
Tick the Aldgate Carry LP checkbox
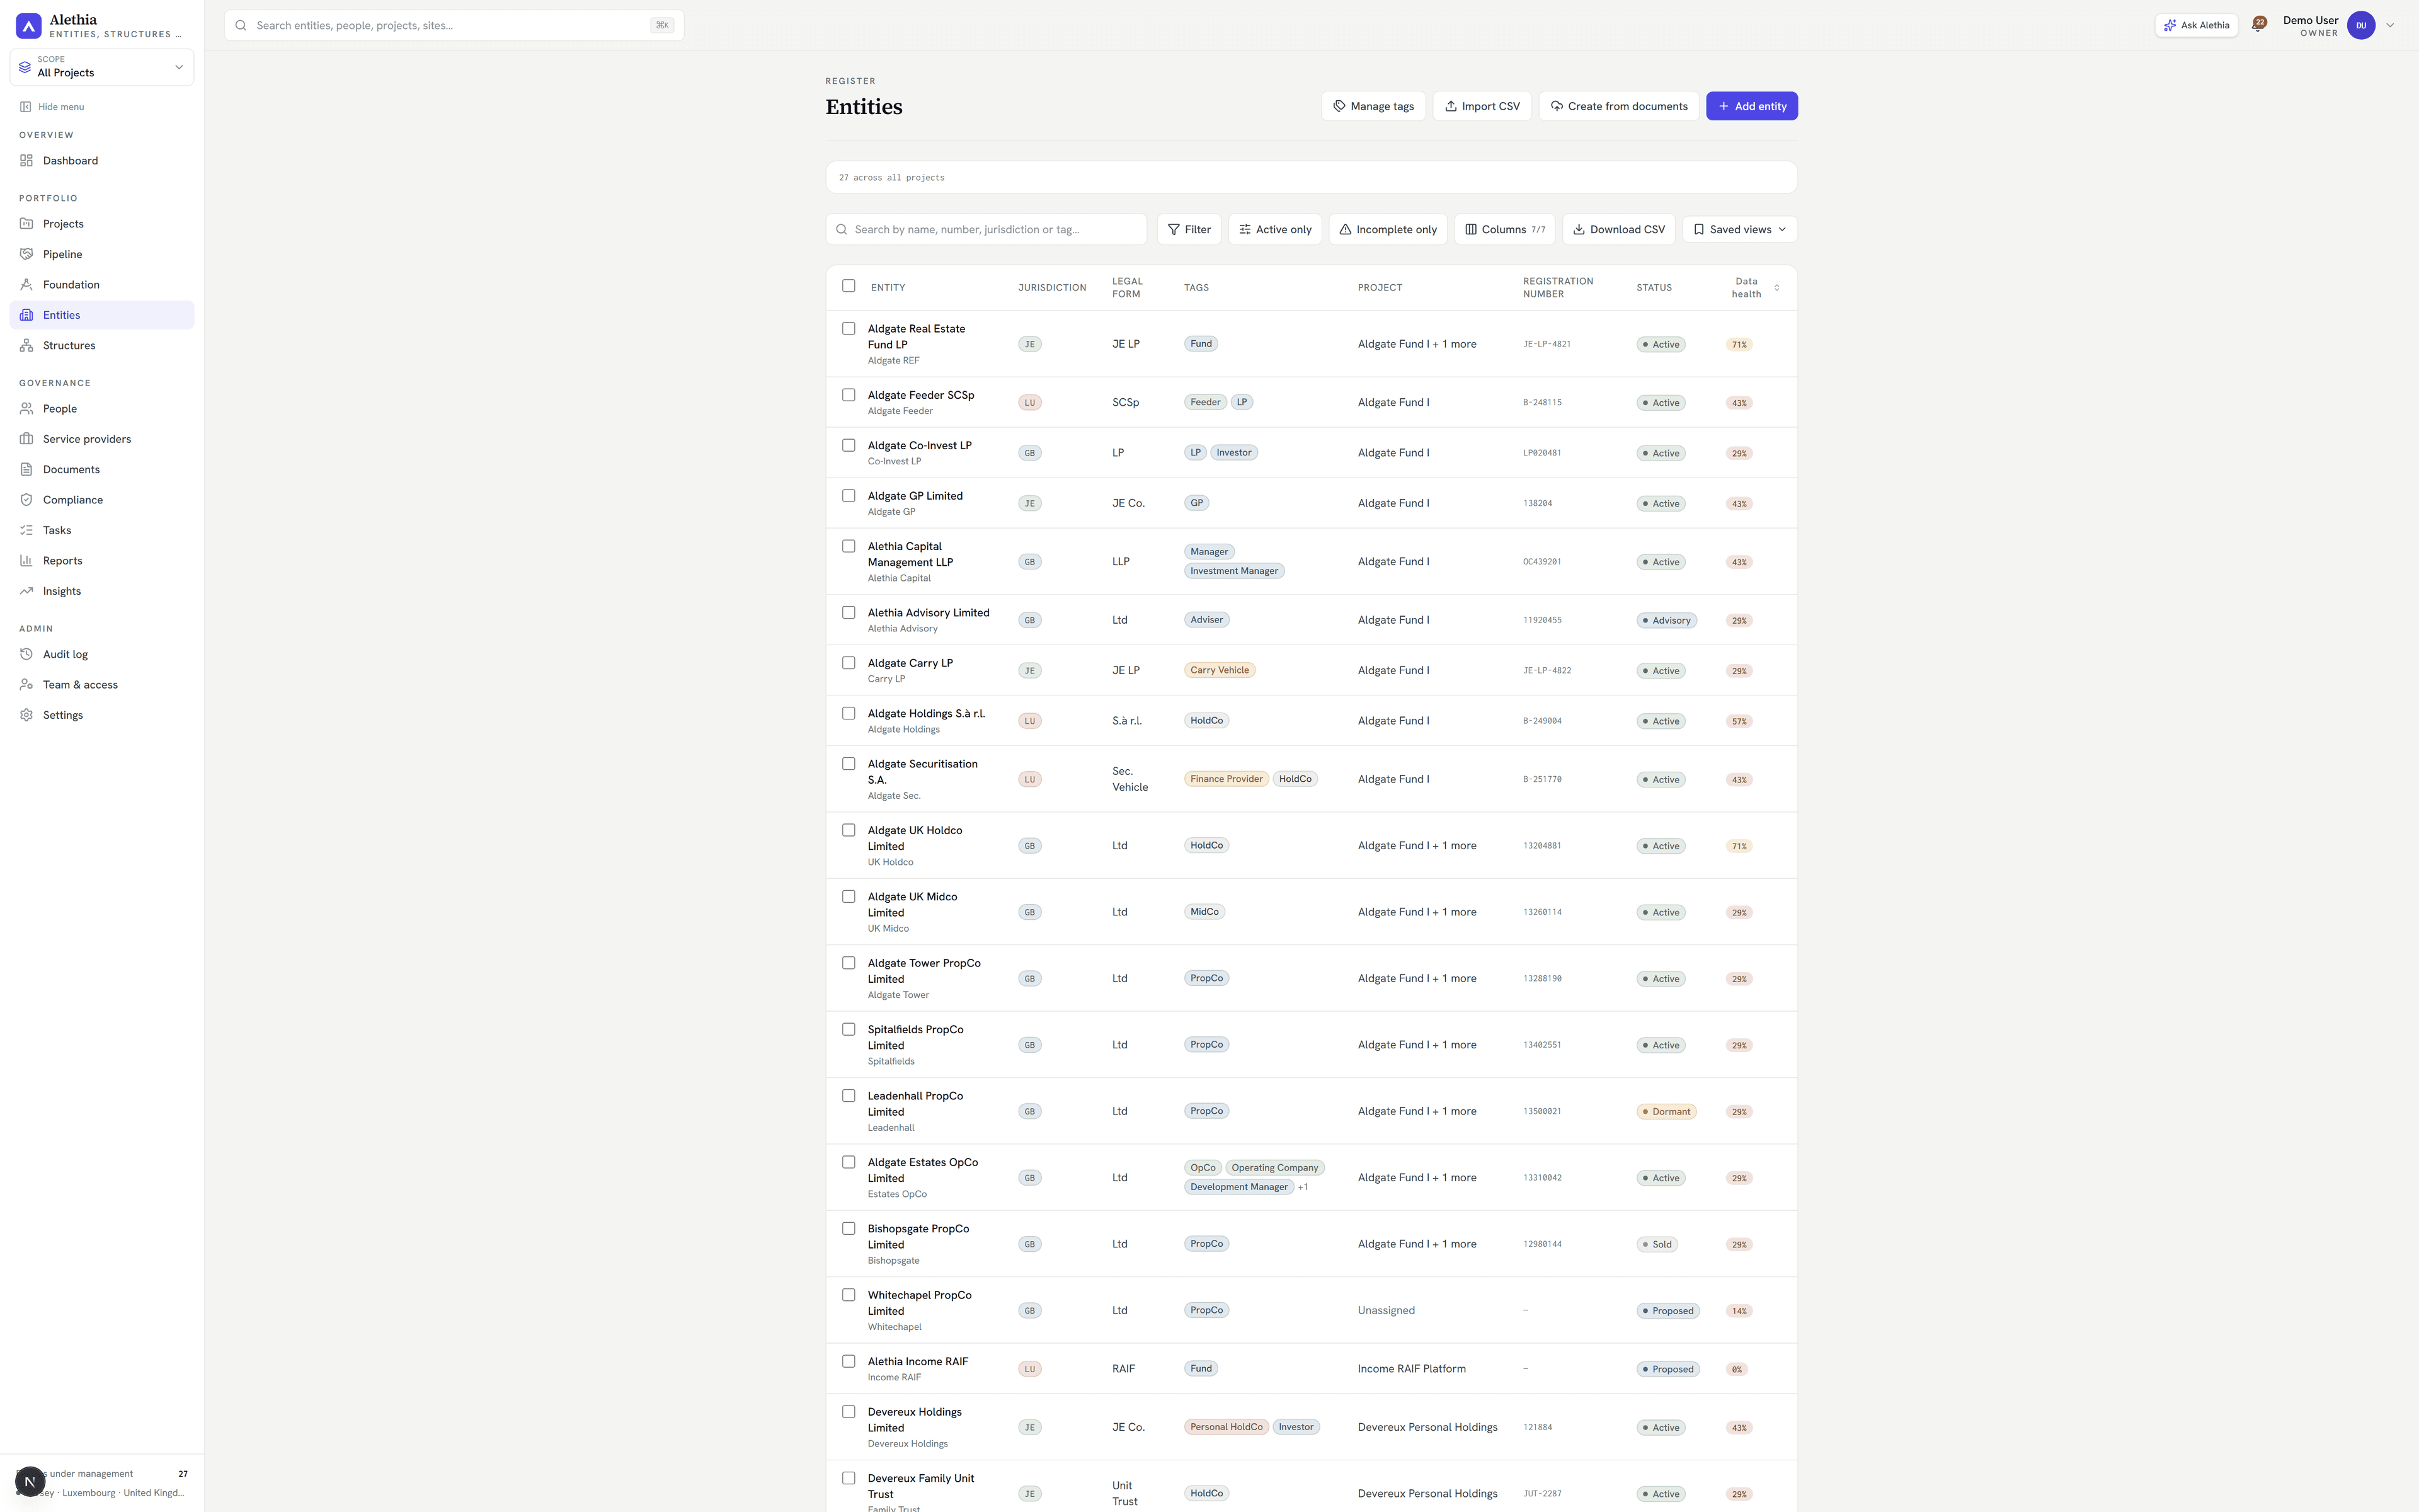849,663
